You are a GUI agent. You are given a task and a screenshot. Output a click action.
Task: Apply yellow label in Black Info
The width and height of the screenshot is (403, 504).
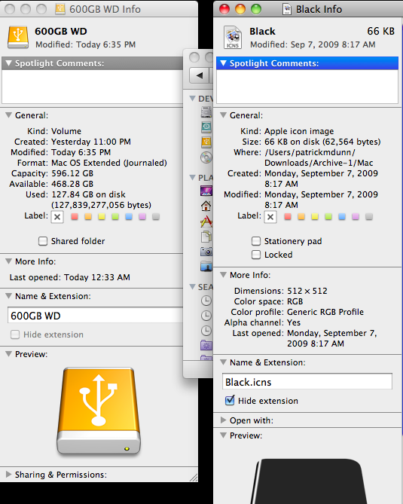pyautogui.click(x=315, y=217)
